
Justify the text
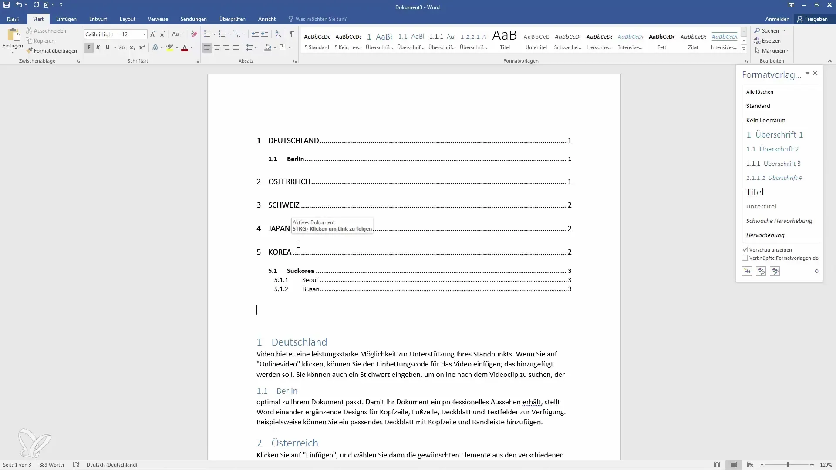(x=236, y=47)
